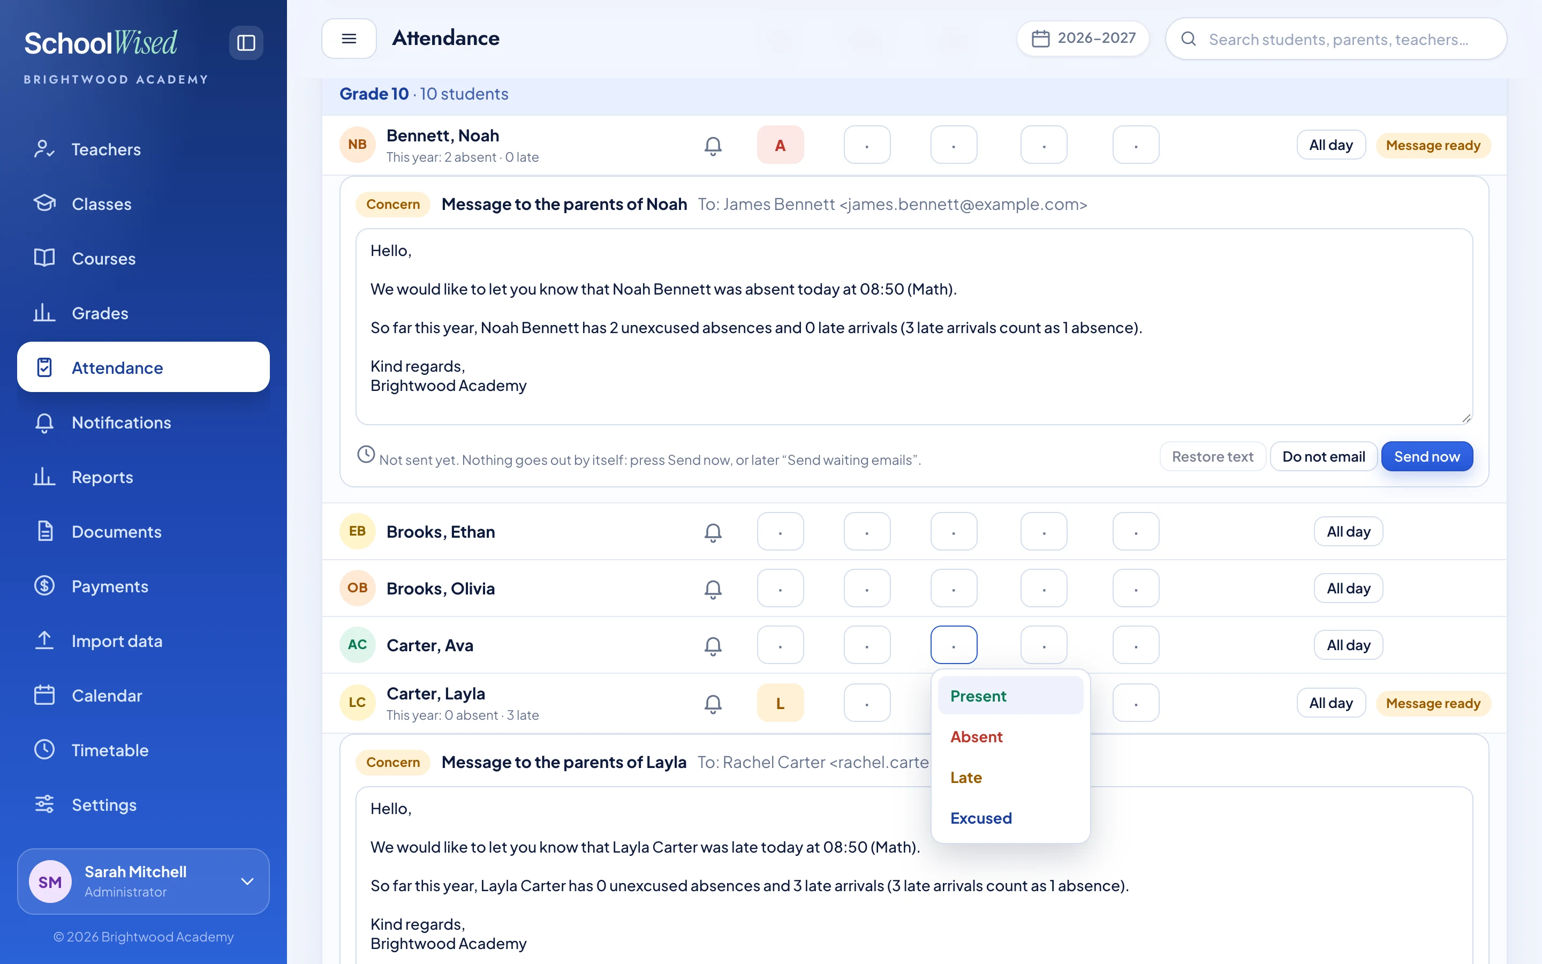Open Reports from the sidebar
Screen dimensions: 1542x964
(x=143, y=477)
